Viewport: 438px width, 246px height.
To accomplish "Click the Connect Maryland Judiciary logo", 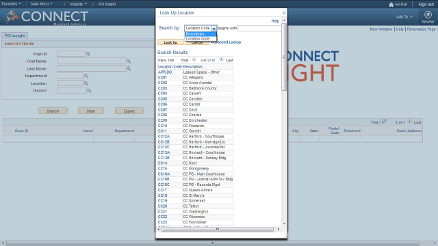I will coord(46,16).
